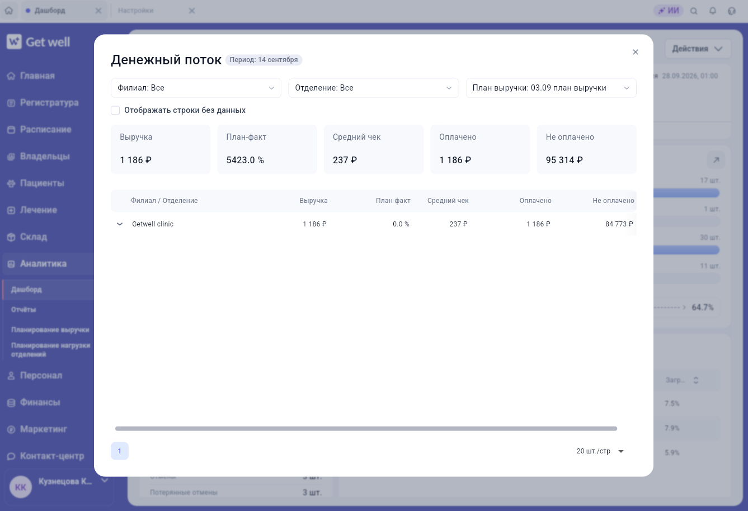Open the home icon in tab bar
748x511 pixels.
coord(9,11)
